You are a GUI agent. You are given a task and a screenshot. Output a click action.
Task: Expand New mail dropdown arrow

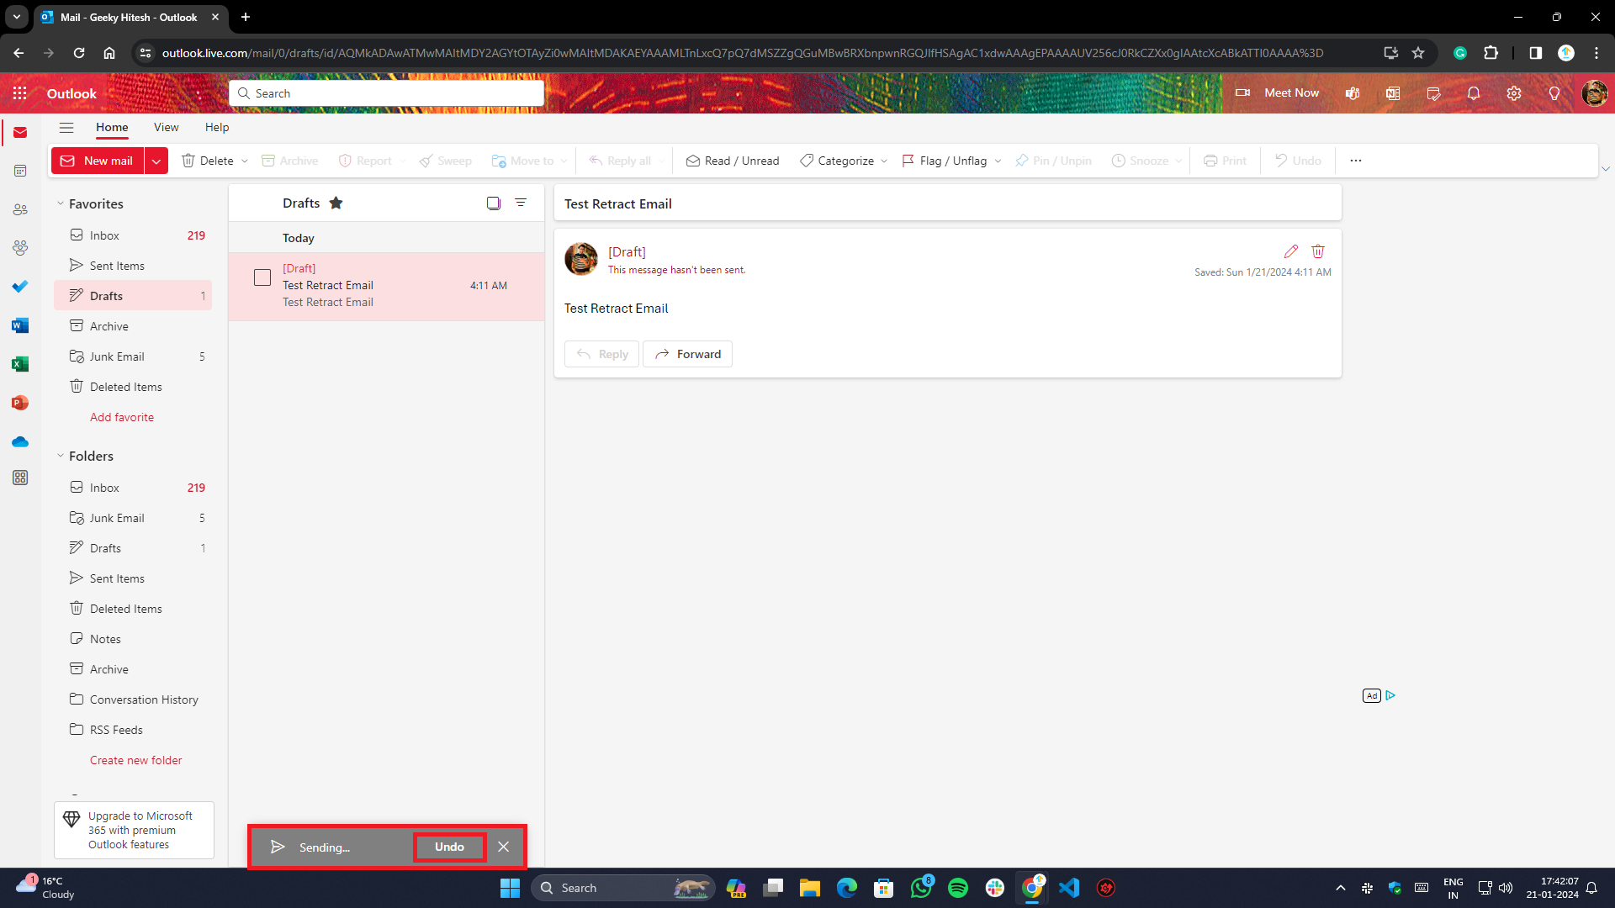156,161
